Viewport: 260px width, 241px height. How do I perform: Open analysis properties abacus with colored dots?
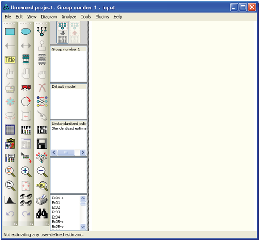[26, 130]
